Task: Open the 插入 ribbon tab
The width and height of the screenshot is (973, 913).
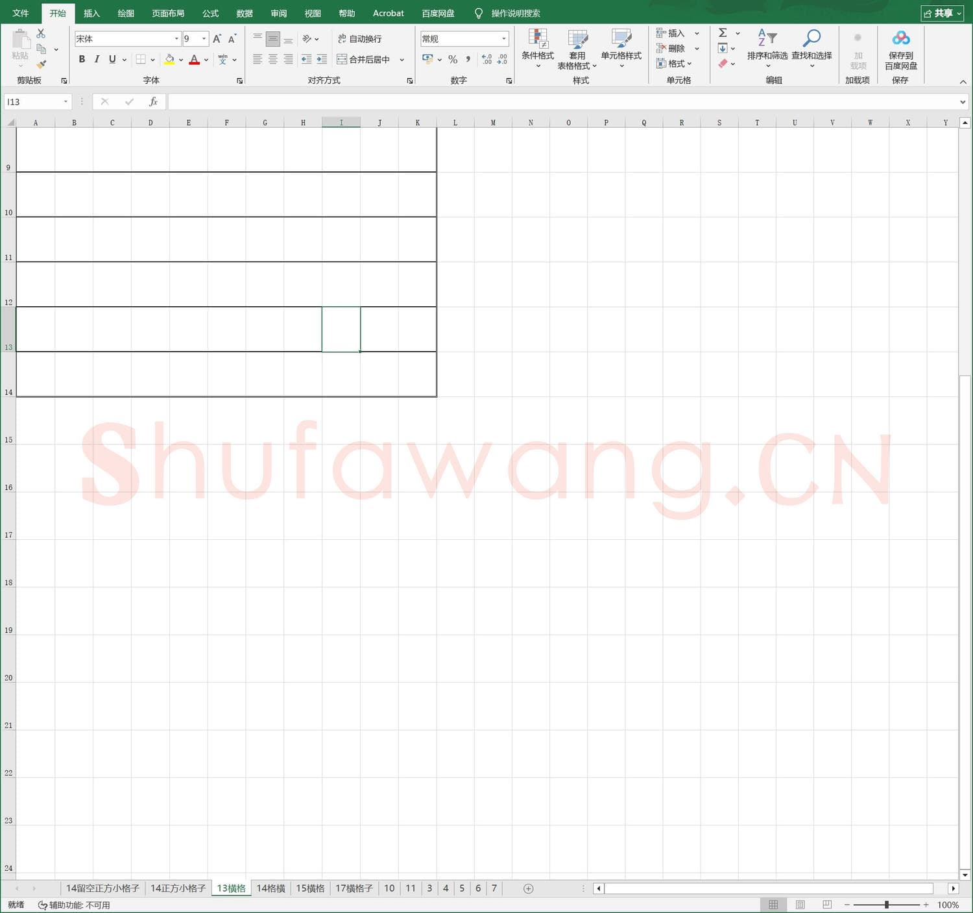Action: click(x=91, y=13)
